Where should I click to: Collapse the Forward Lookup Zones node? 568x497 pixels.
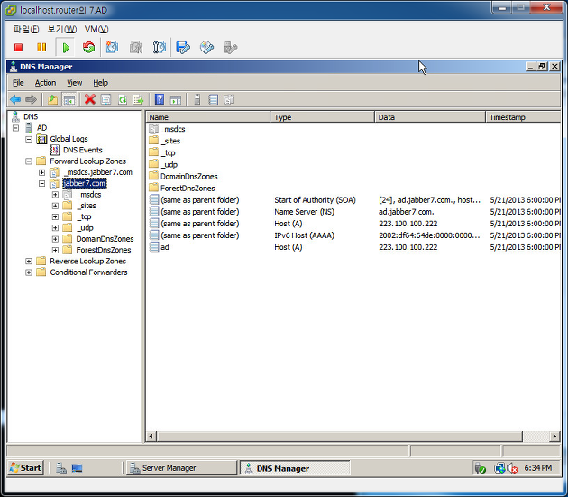29,161
